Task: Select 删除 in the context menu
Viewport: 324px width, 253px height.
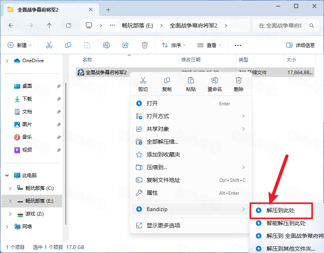Action: 239,85
